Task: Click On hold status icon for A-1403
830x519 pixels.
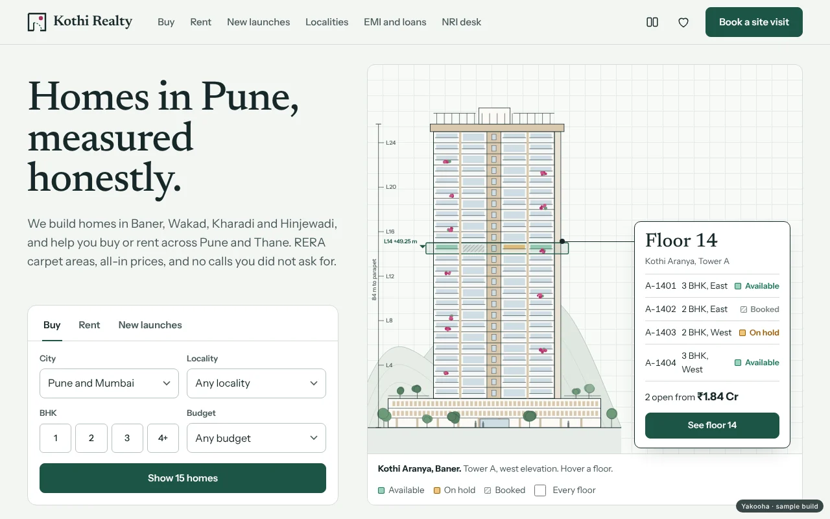Action: coord(742,333)
